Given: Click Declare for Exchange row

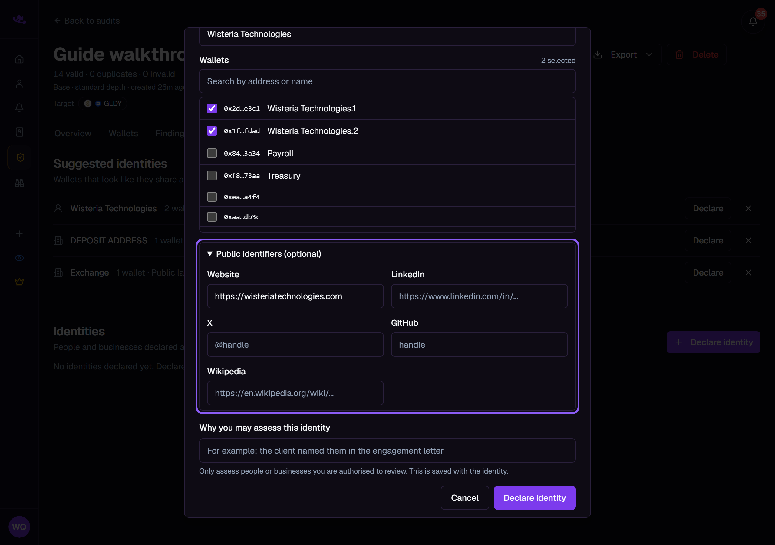Looking at the screenshot, I should (708, 272).
